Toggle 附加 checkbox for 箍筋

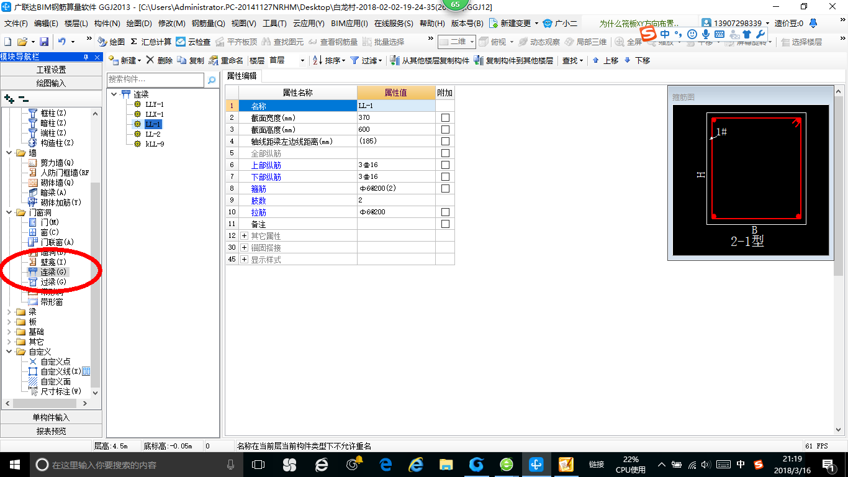(x=444, y=188)
